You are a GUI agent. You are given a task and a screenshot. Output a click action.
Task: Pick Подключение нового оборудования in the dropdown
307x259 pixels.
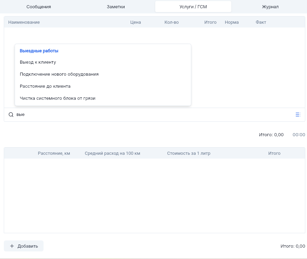point(59,74)
